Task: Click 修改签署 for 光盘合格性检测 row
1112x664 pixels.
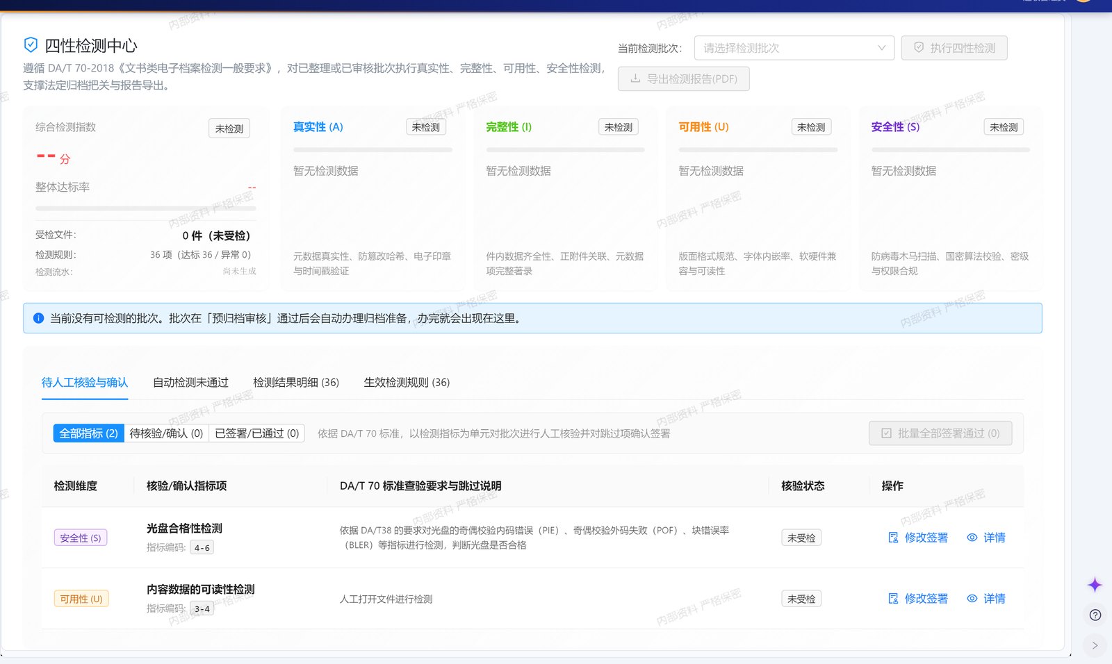Action: pyautogui.click(x=918, y=538)
